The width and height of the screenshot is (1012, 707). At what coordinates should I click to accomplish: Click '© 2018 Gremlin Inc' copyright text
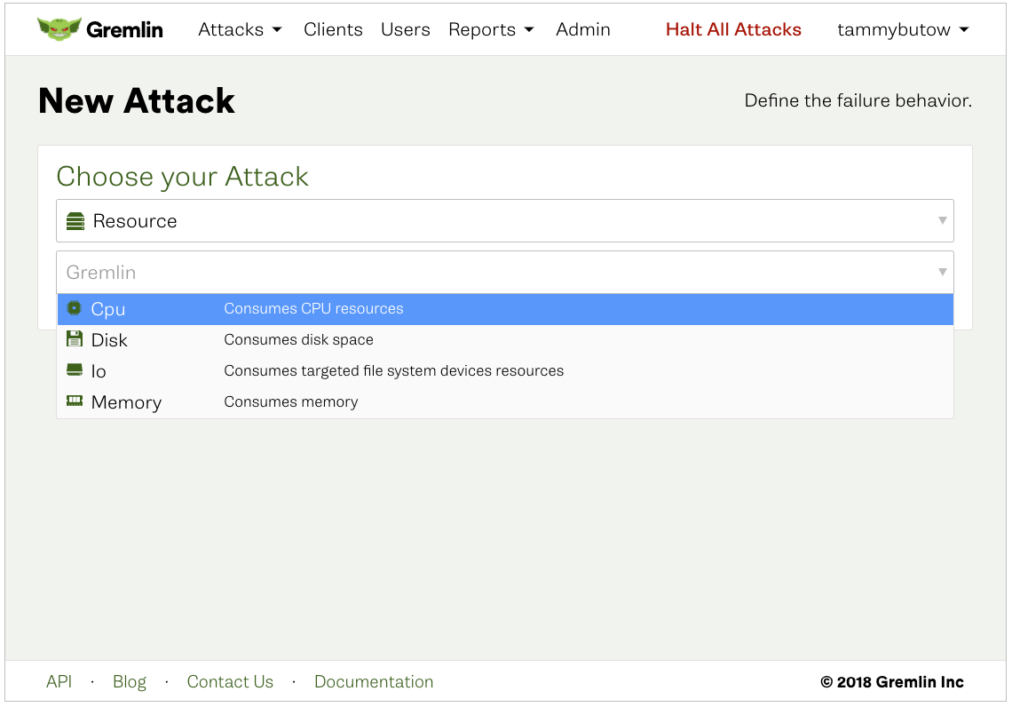pyautogui.click(x=892, y=682)
